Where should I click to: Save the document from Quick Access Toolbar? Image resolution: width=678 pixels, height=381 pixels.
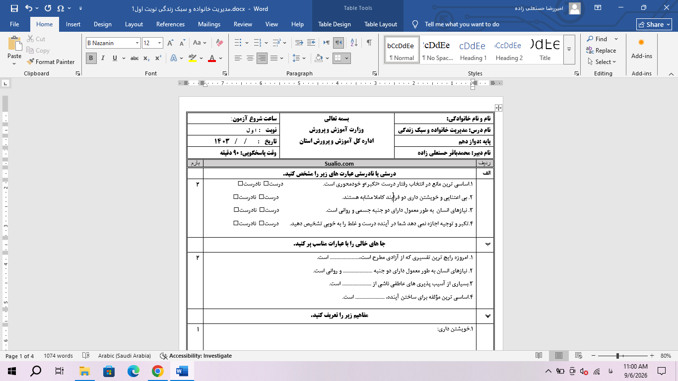point(14,8)
